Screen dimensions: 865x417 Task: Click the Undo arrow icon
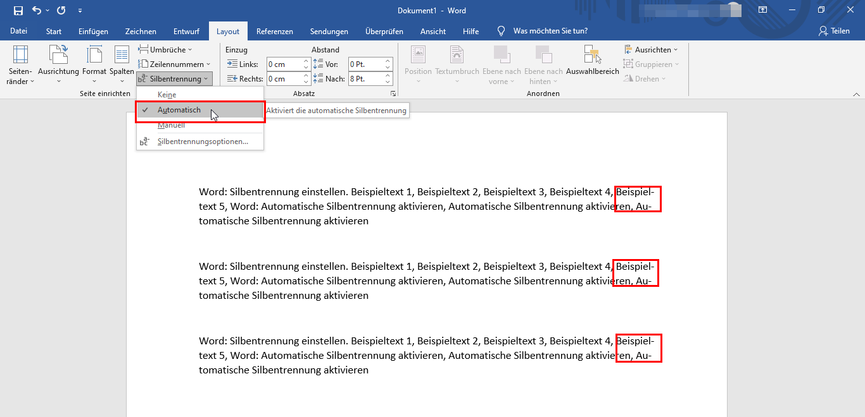[37, 11]
